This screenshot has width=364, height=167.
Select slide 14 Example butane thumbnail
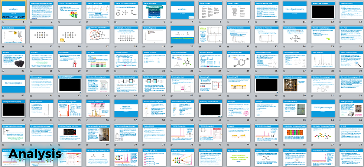13,35
